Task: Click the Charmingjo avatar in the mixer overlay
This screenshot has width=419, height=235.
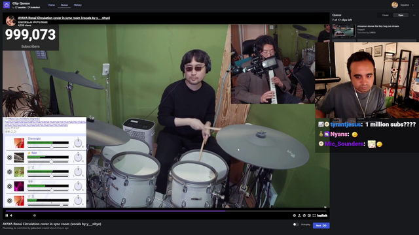Action: pos(19,143)
